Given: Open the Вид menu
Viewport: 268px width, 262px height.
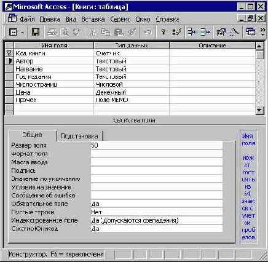Looking at the screenshot, I should tap(71, 19).
